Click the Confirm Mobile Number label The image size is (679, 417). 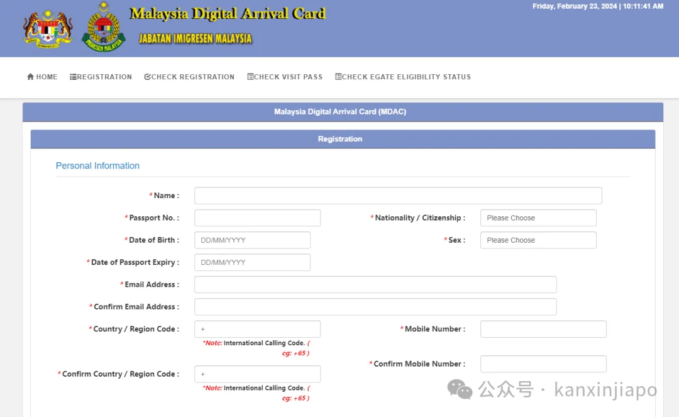(x=417, y=364)
